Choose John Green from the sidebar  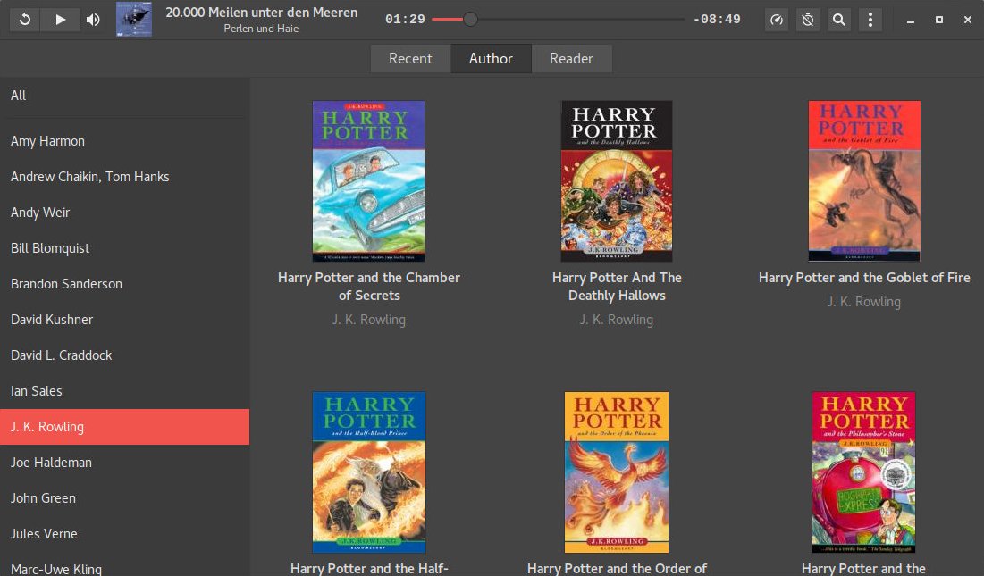[x=124, y=498]
